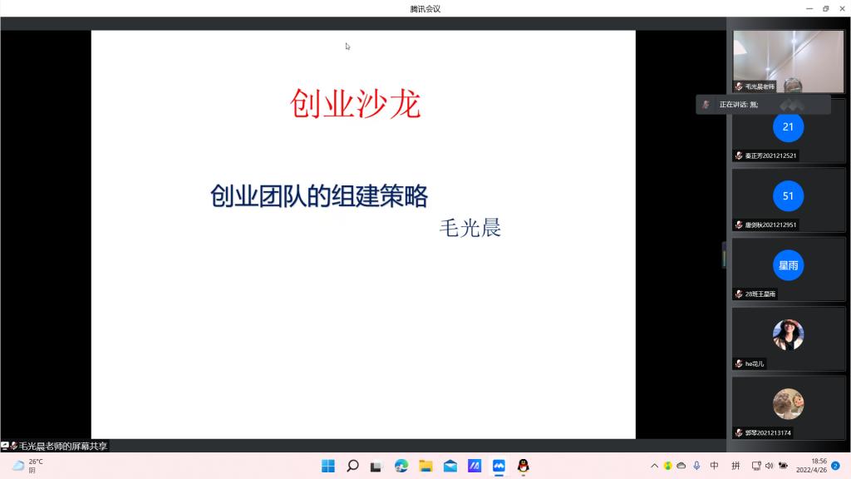Click the blue avatar numbered 21
851x479 pixels.
point(788,127)
